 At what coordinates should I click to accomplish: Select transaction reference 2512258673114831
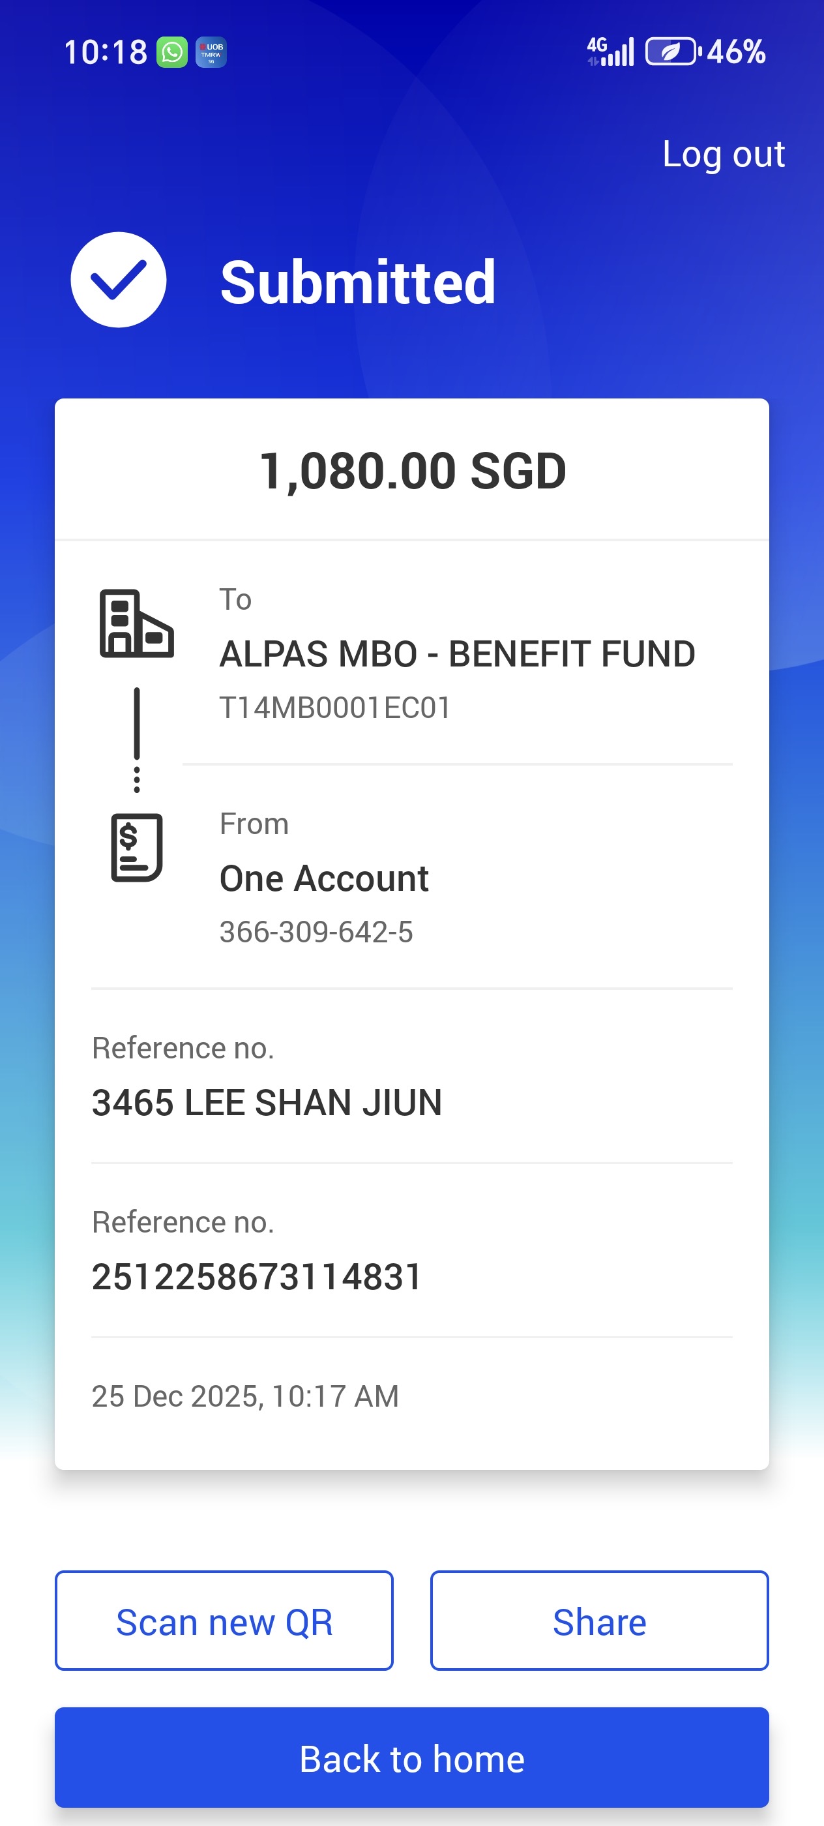pos(256,1277)
